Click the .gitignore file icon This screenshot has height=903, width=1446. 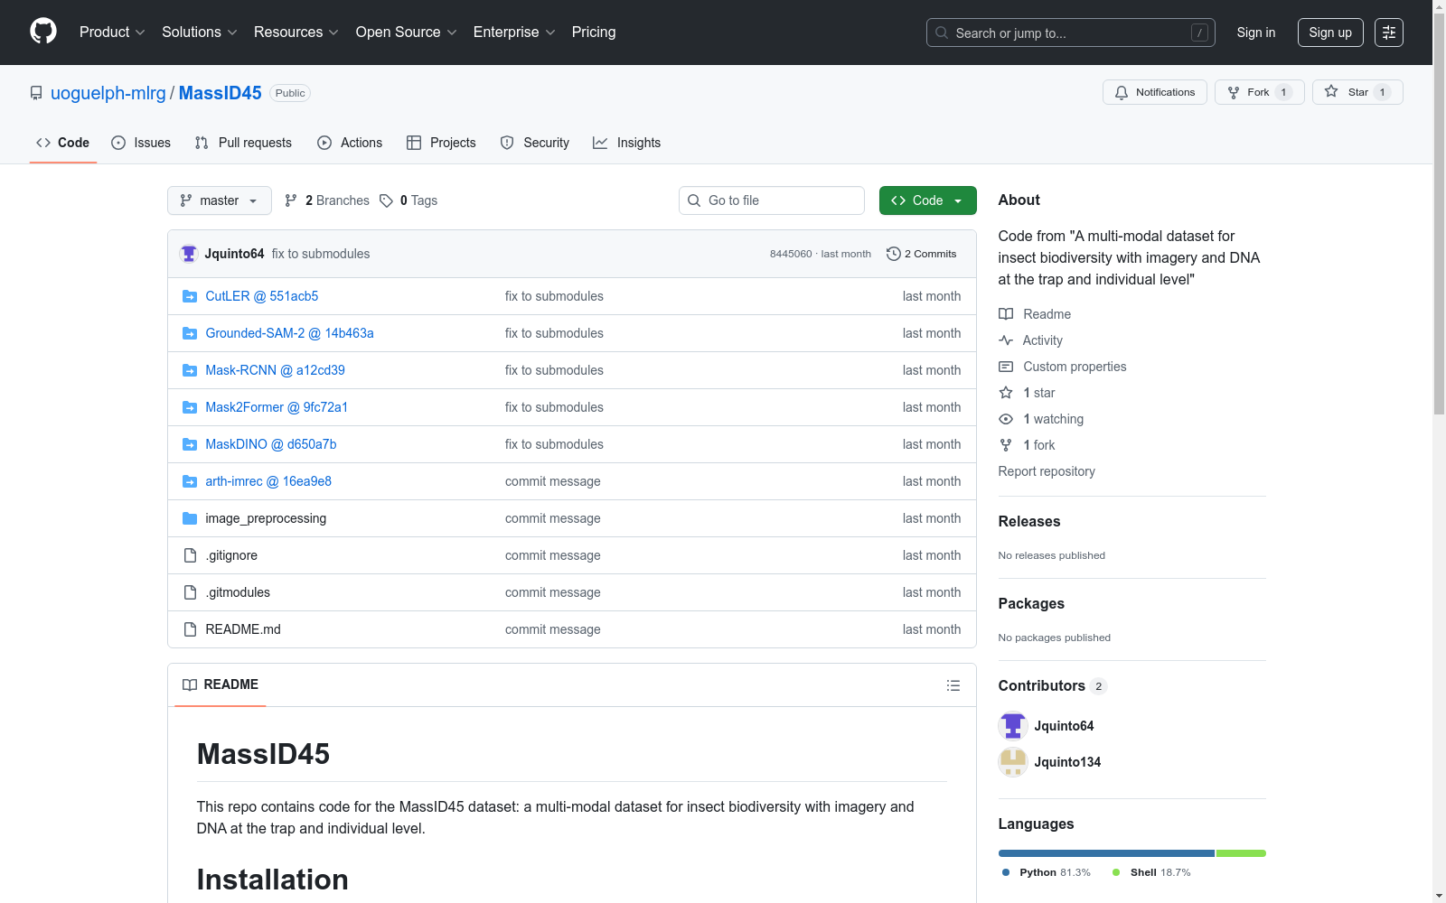[190, 555]
